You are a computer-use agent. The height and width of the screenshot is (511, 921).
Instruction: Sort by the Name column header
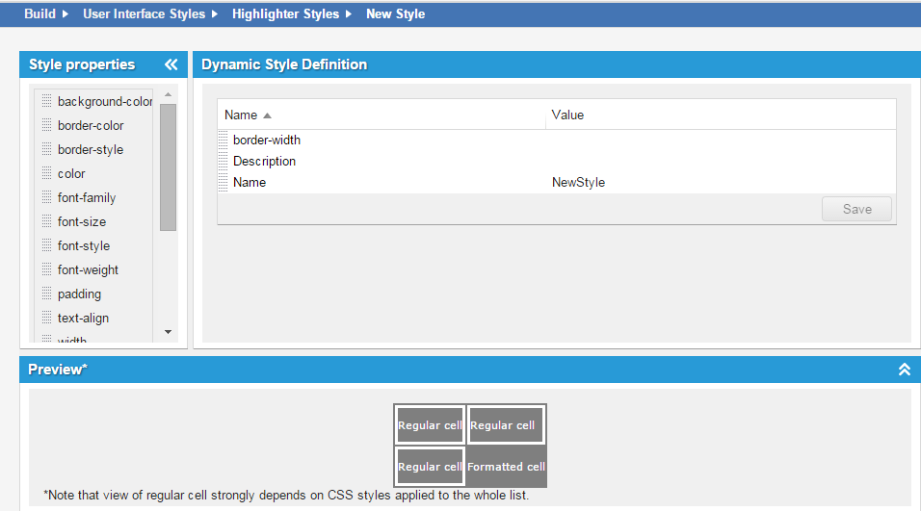click(241, 115)
